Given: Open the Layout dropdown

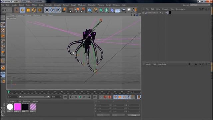Looking at the screenshot, I should pos(200,5).
